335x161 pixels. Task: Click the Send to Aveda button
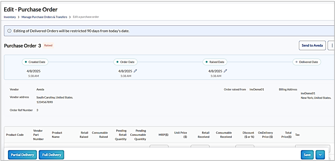coord(312,46)
